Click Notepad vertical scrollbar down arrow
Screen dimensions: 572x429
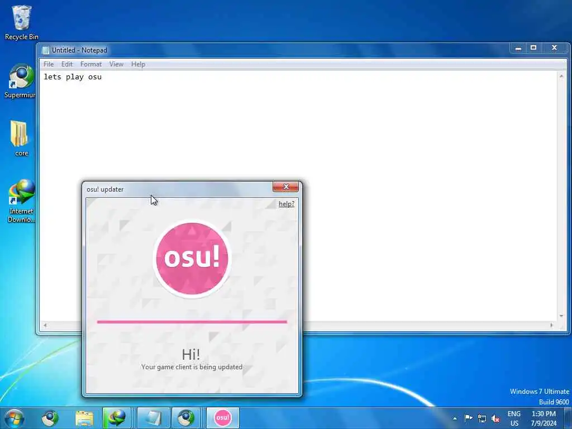[x=561, y=317]
